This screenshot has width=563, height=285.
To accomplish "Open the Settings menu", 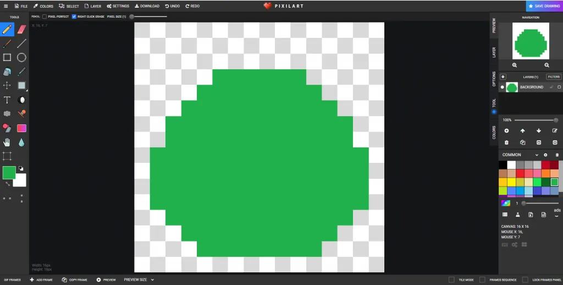I will (x=118, y=6).
